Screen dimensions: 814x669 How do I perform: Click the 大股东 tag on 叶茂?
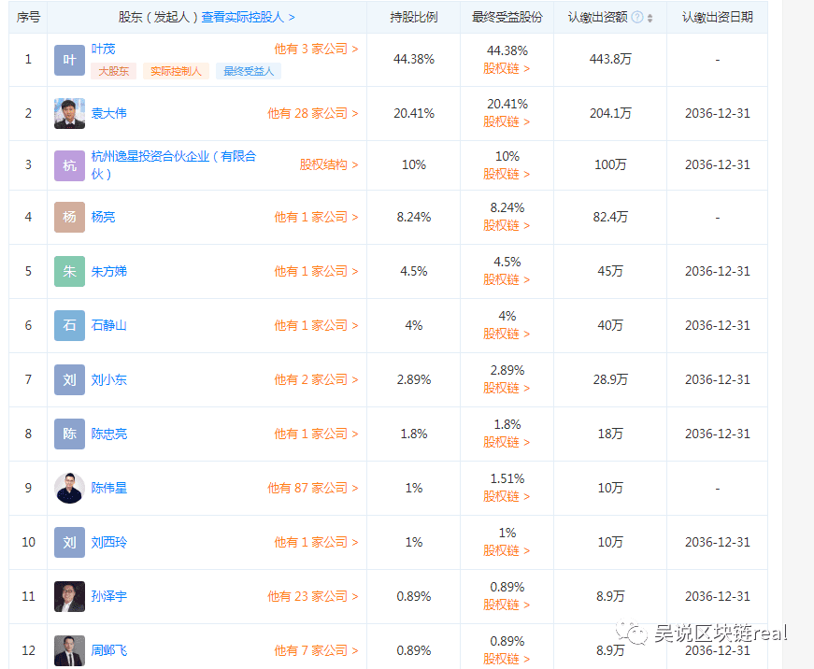tap(114, 71)
